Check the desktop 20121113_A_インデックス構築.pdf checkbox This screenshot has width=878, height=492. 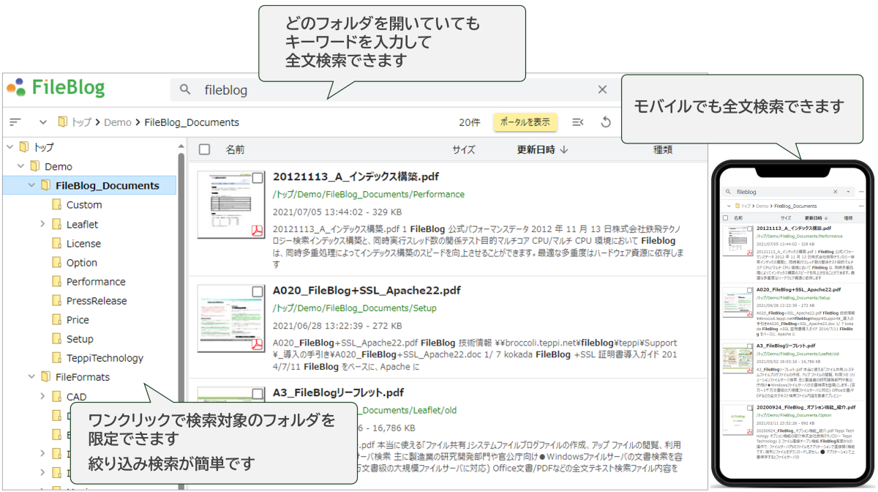[x=258, y=178]
